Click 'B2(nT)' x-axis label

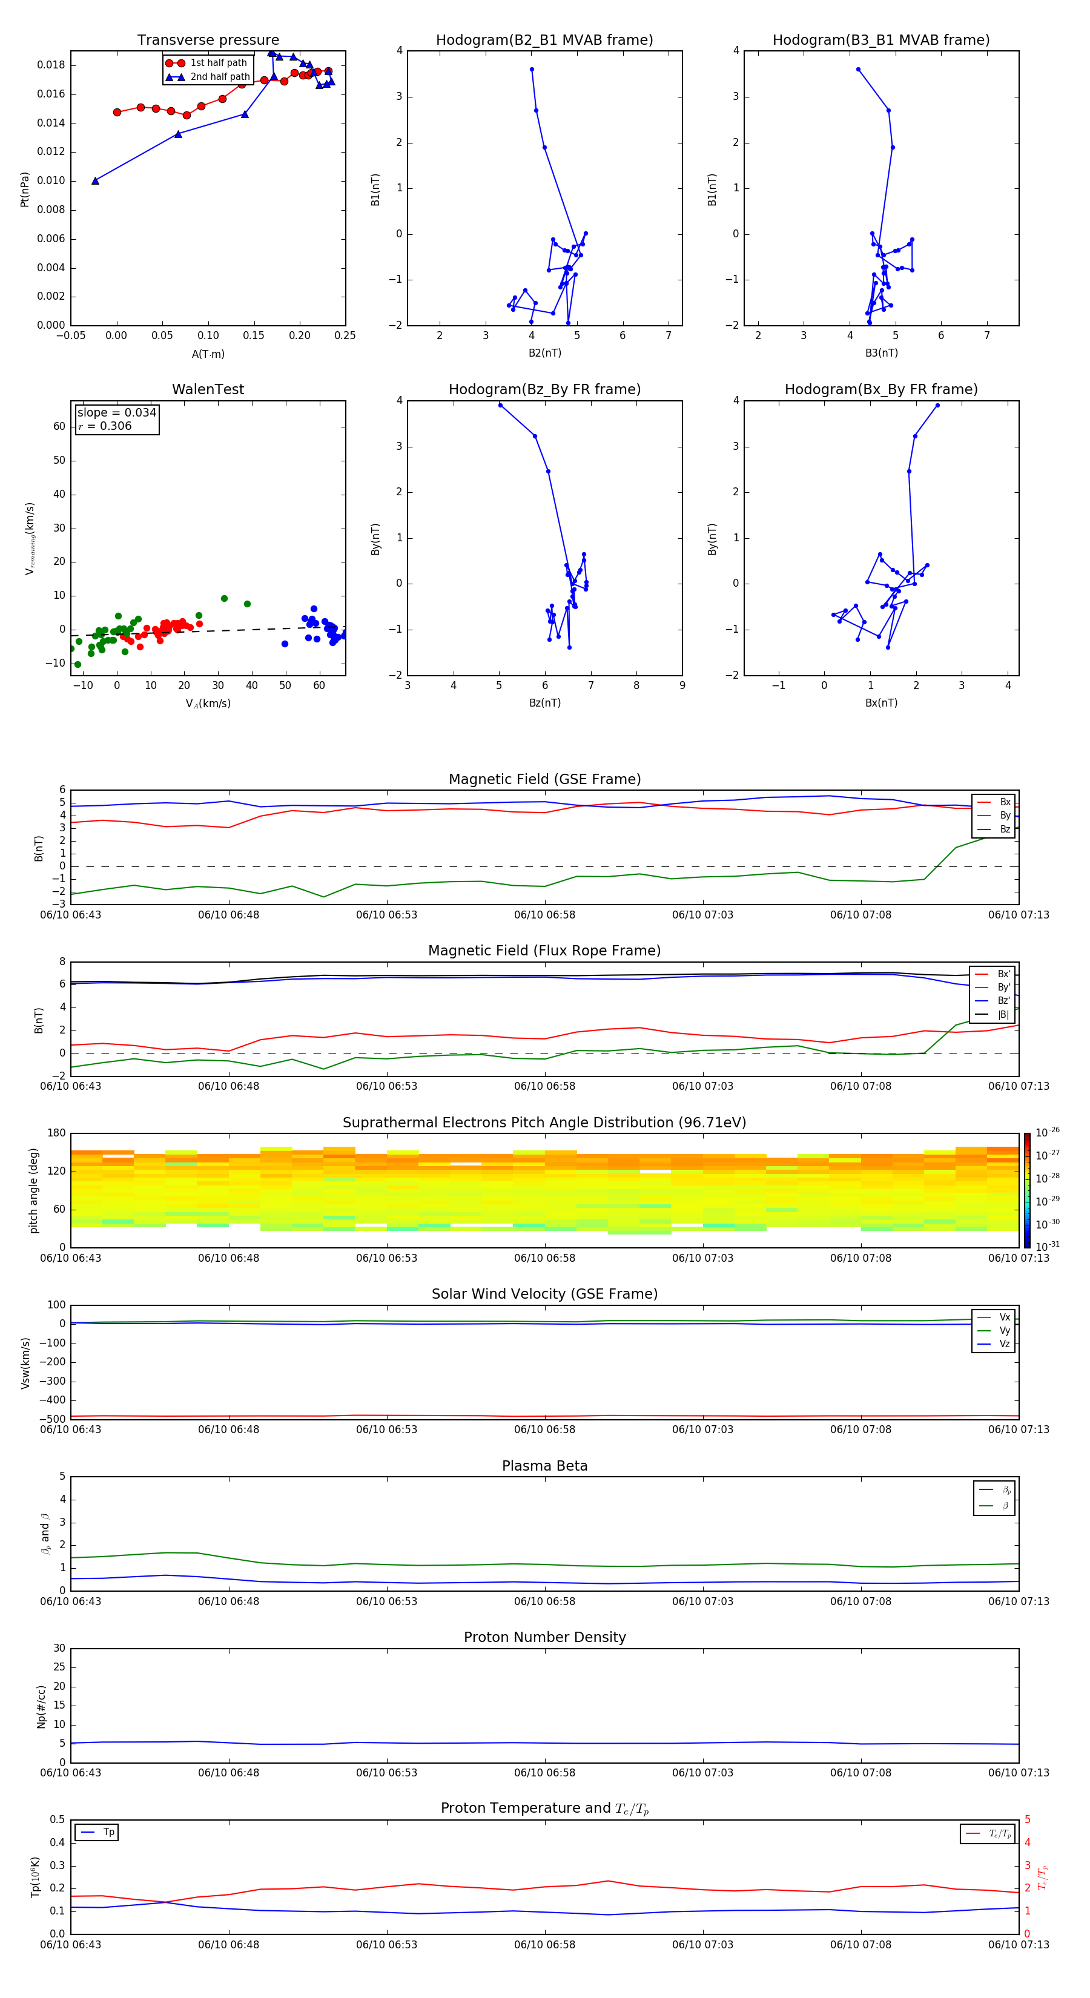[544, 353]
